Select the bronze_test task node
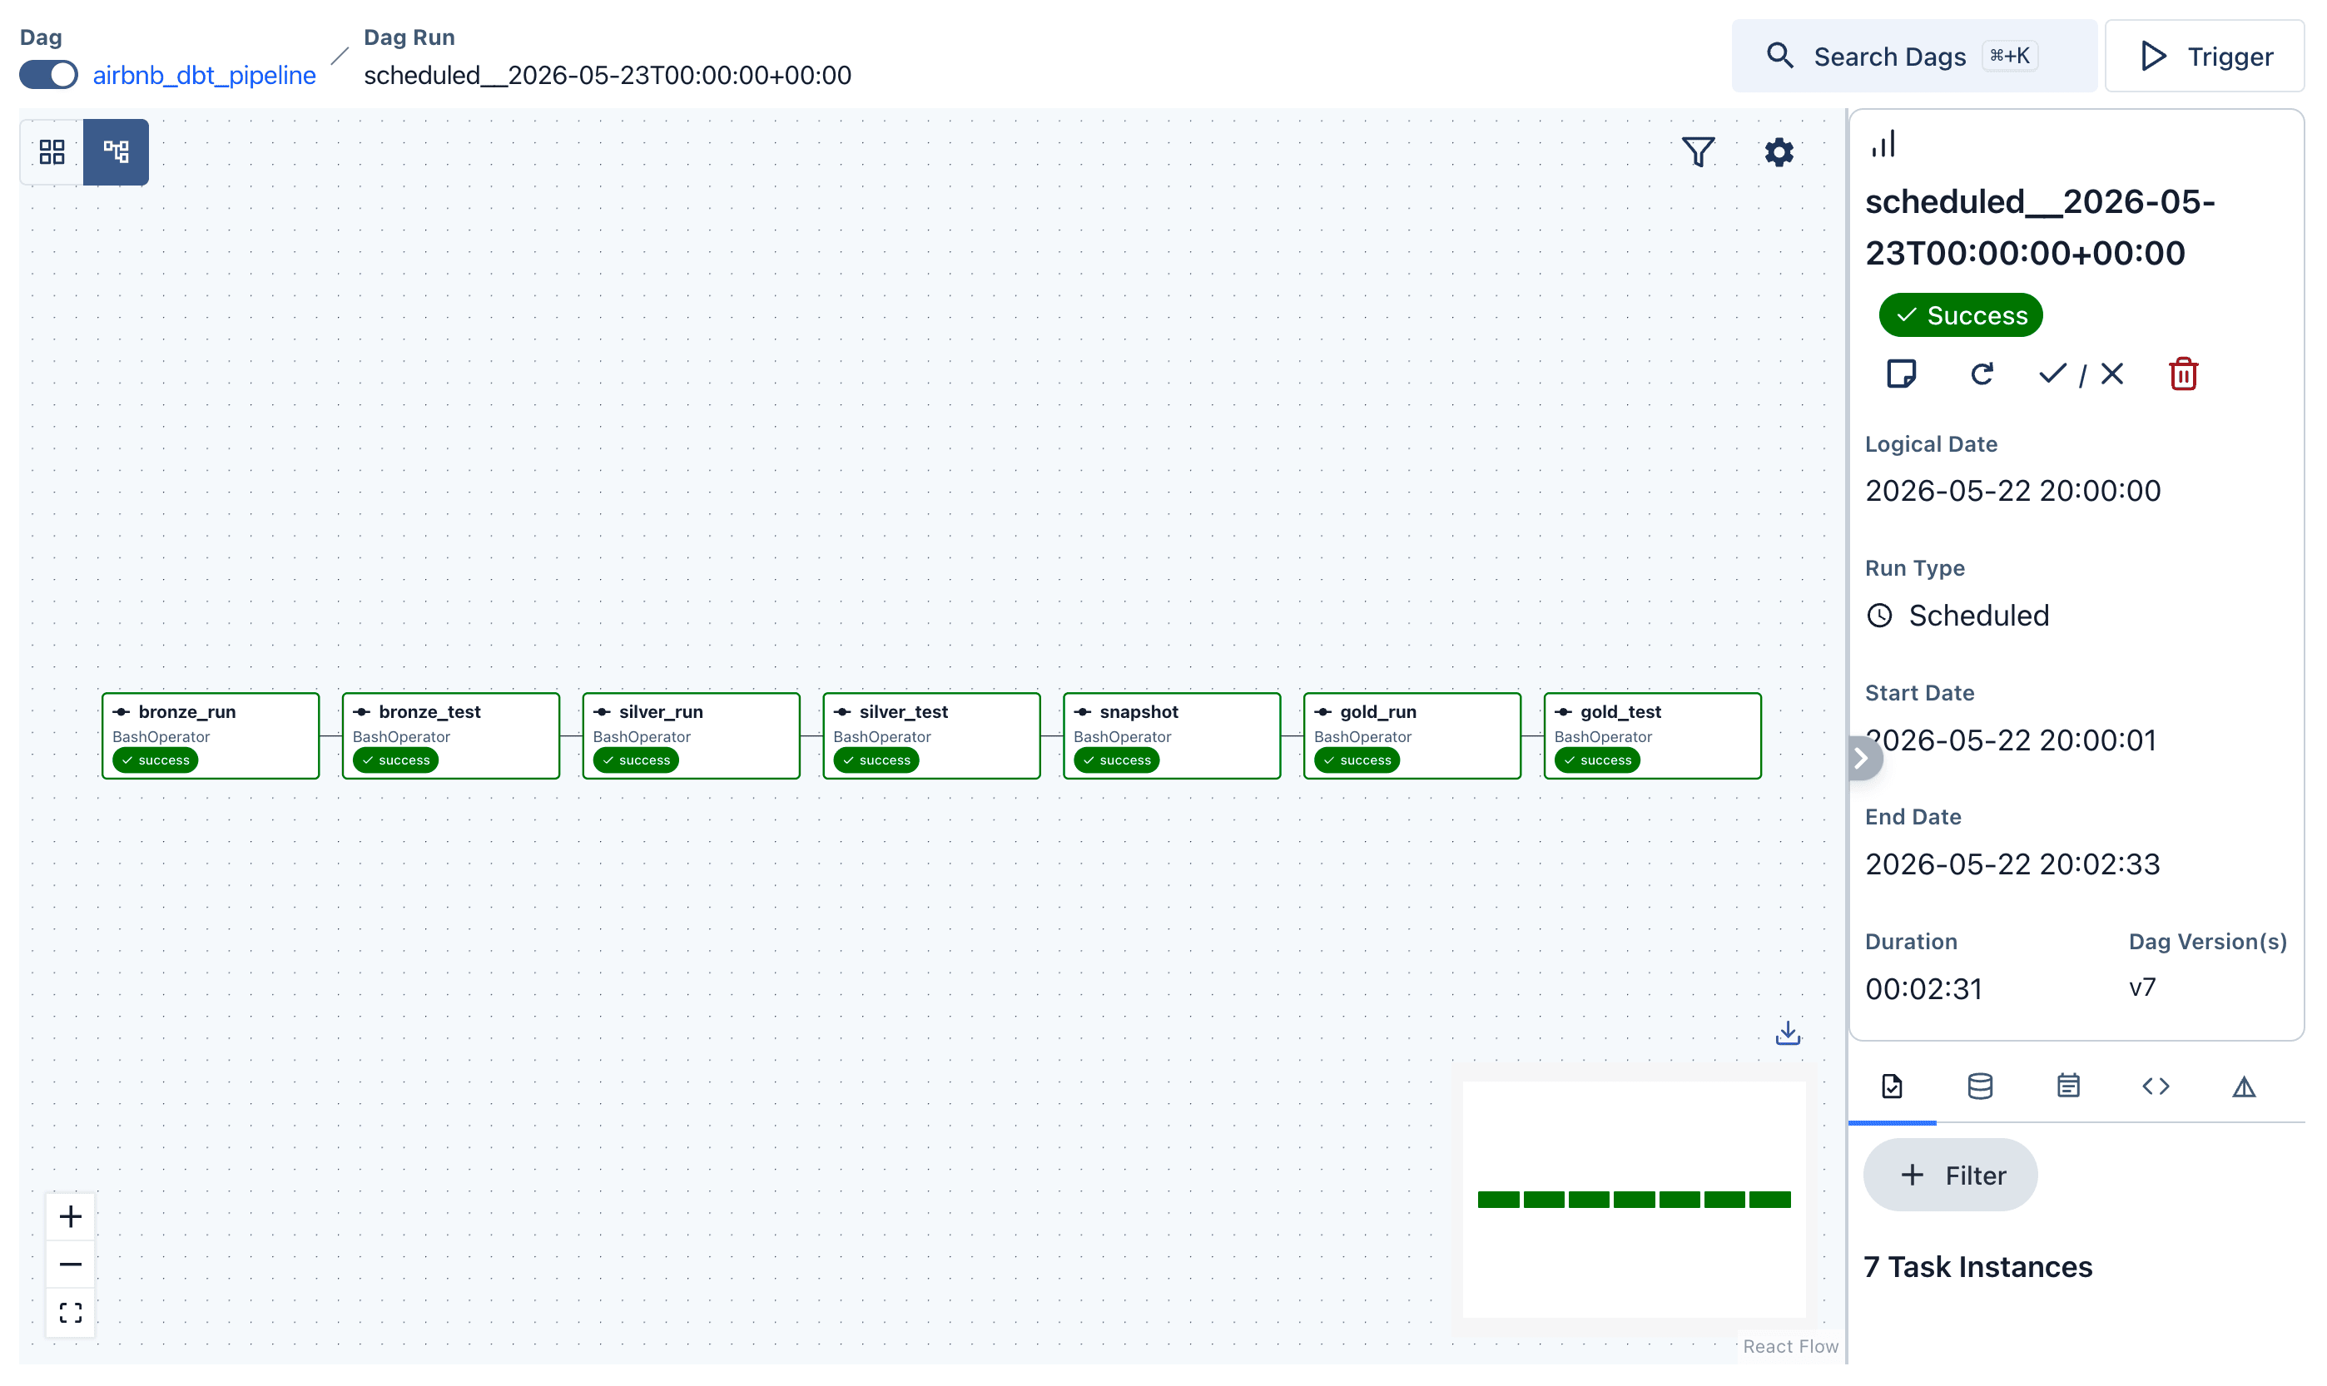 [451, 736]
